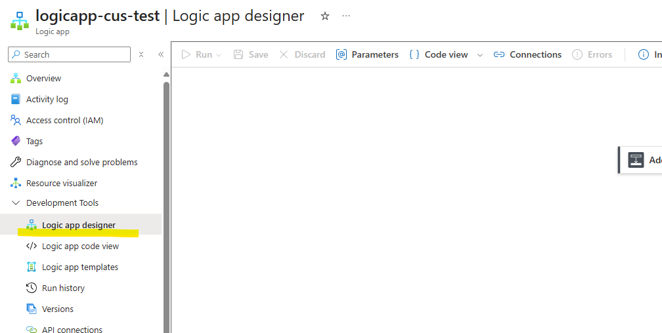The width and height of the screenshot is (662, 333).
Task: Click the Logic app templates icon
Action: (x=32, y=267)
